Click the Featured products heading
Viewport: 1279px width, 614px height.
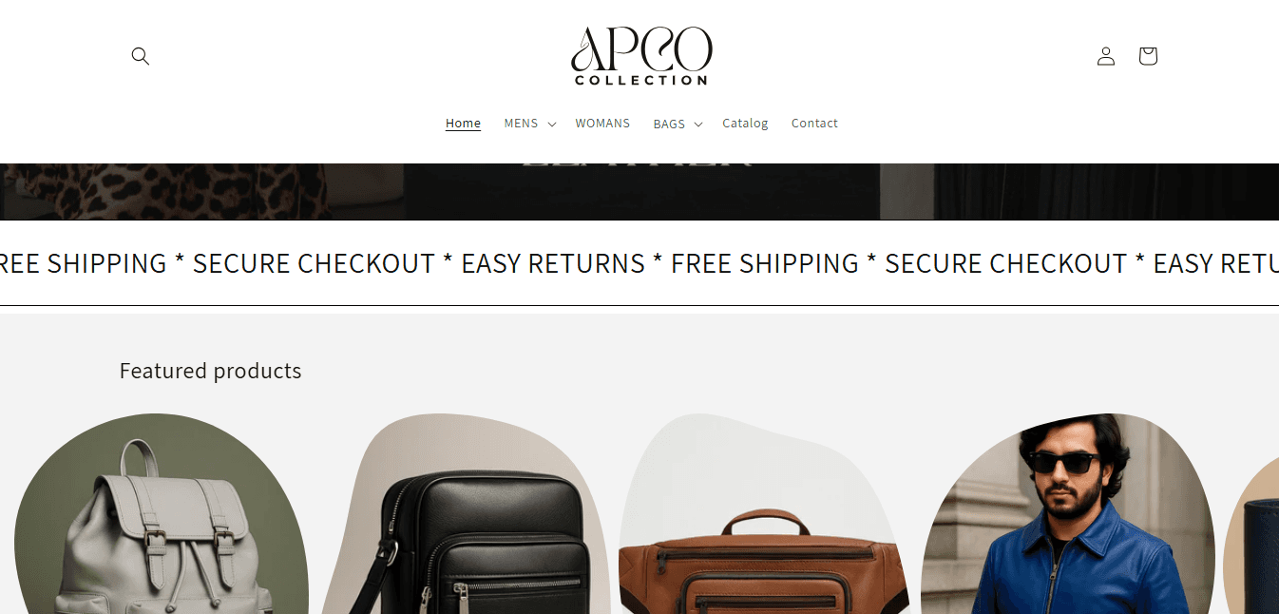[210, 371]
